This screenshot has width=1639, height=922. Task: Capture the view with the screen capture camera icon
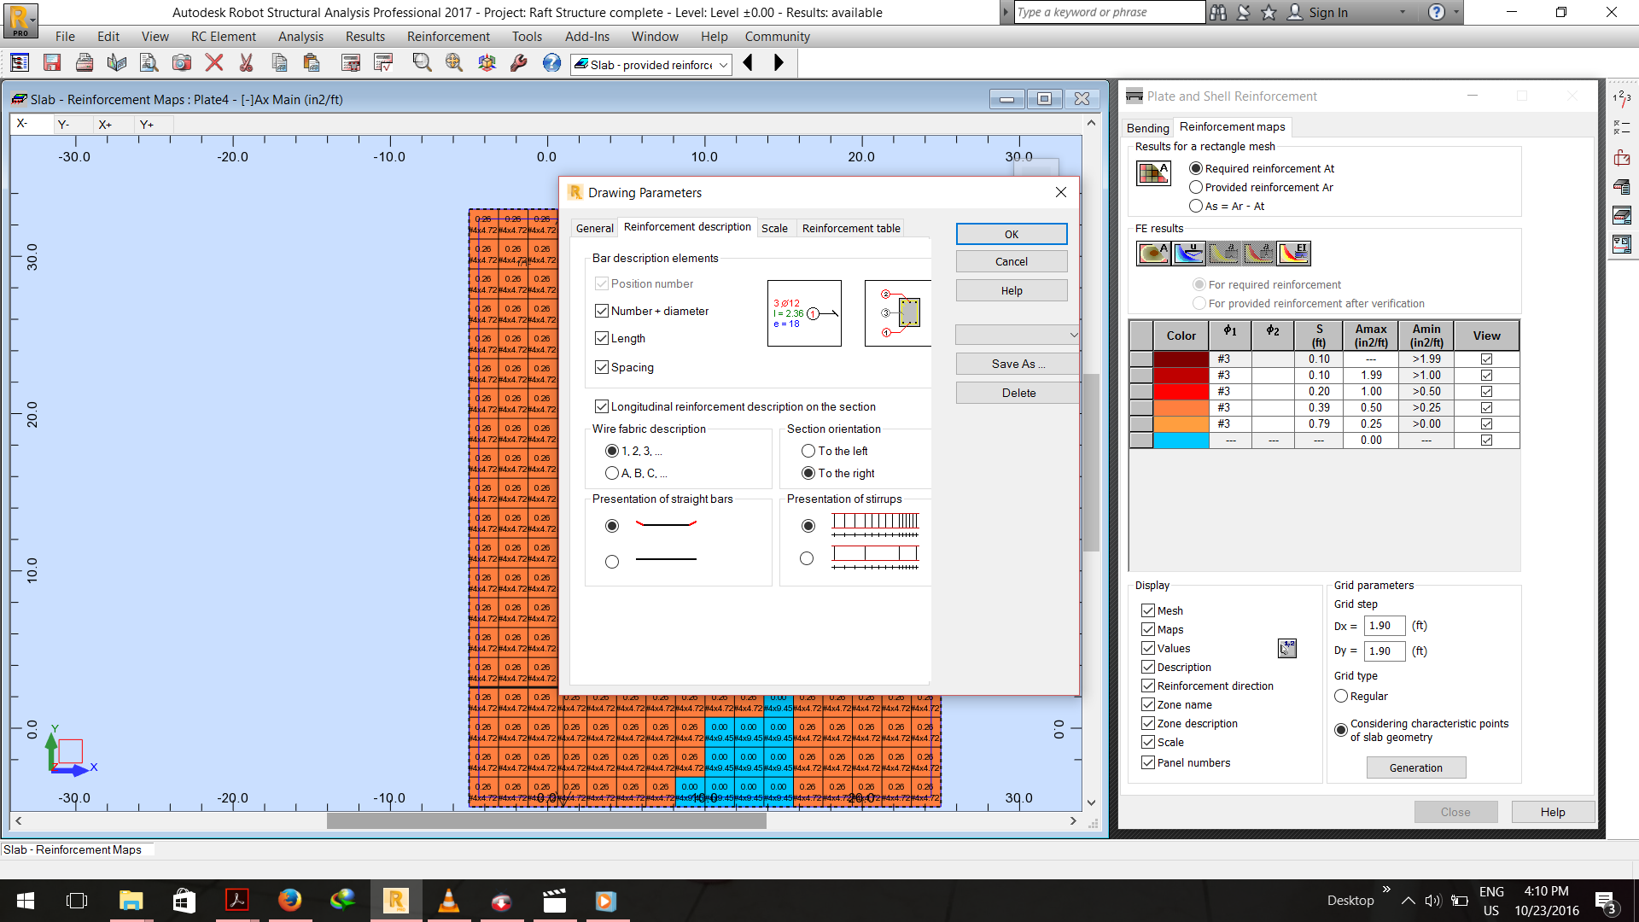tap(180, 63)
